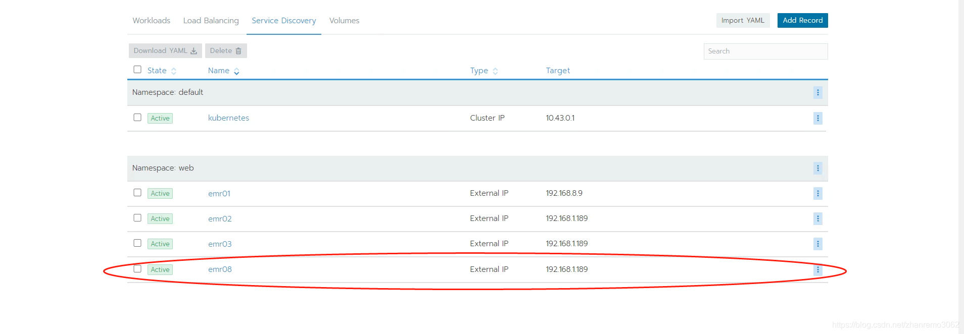Screen dimensions: 964x334
Task: Open action menu for emr01 row
Action: 817,193
